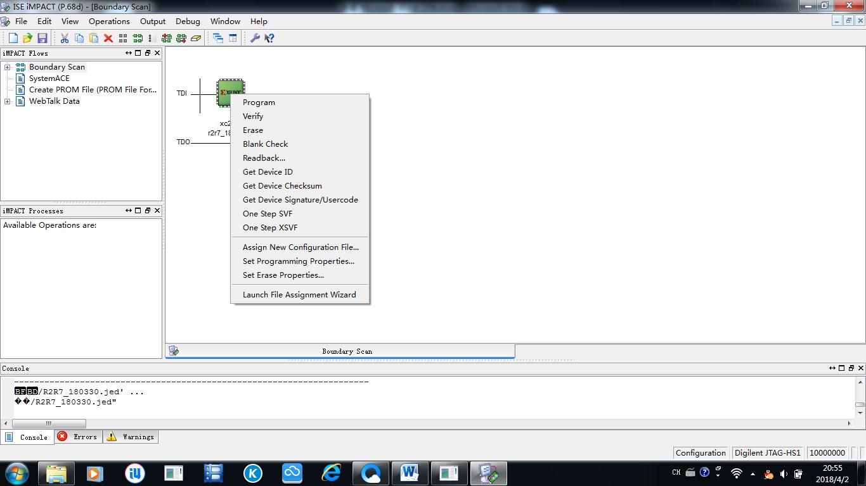
Task: Click the red X Delete icon
Action: point(108,39)
